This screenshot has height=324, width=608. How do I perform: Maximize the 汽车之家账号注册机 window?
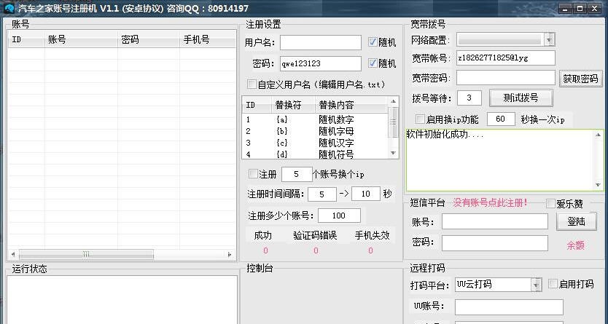(580, 8)
